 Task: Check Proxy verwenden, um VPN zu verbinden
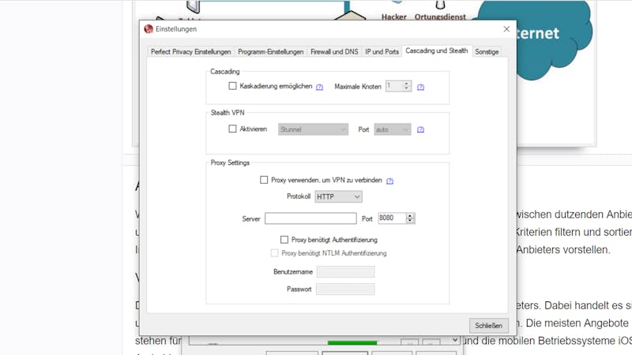[264, 180]
